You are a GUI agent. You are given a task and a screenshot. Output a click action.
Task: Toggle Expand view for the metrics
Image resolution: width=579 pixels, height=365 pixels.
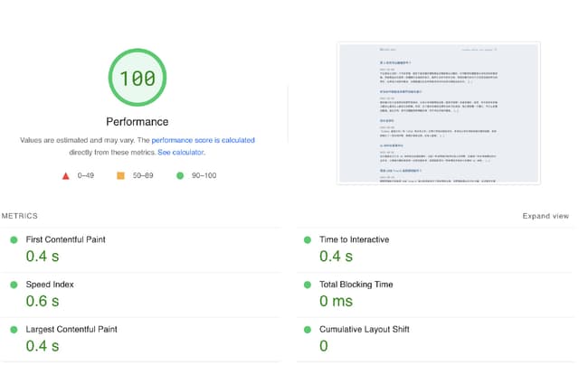(x=546, y=217)
